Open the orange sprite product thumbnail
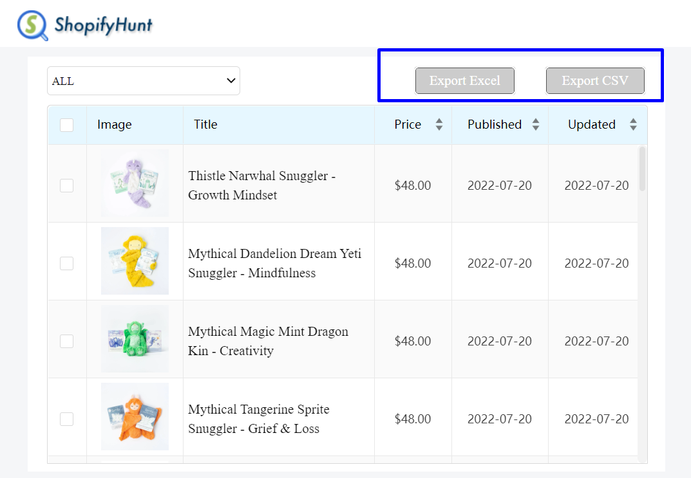The height and width of the screenshot is (478, 691). [135, 417]
